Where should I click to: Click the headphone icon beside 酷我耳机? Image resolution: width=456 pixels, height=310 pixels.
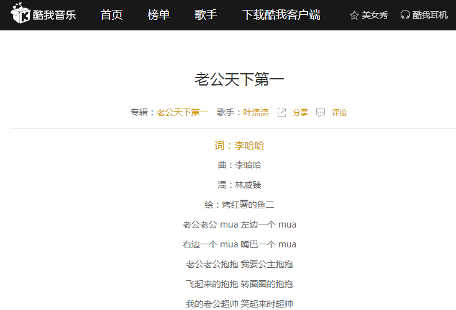(405, 15)
